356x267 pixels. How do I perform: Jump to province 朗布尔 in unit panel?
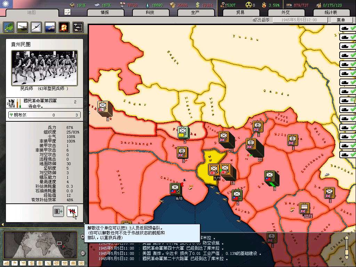[x=44, y=115]
